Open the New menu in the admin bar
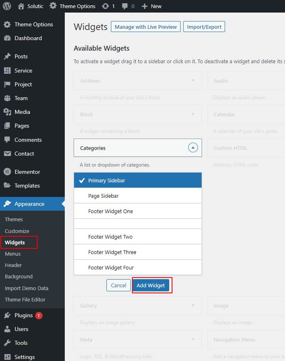 pos(151,6)
